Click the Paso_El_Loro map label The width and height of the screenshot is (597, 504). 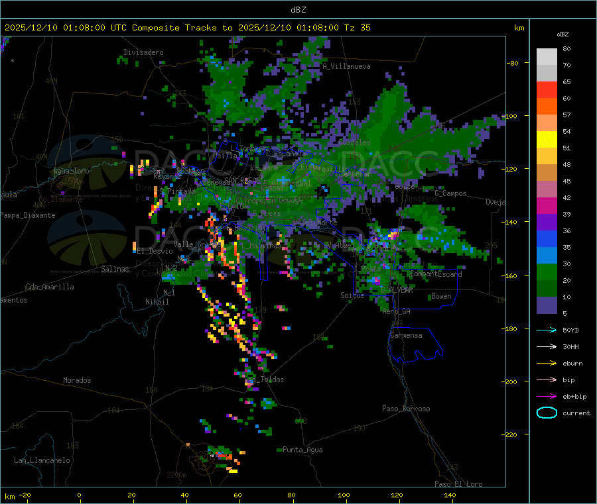click(458, 484)
